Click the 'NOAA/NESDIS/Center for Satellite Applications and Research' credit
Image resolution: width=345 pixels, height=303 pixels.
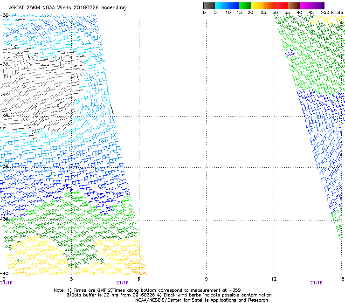tap(201, 300)
